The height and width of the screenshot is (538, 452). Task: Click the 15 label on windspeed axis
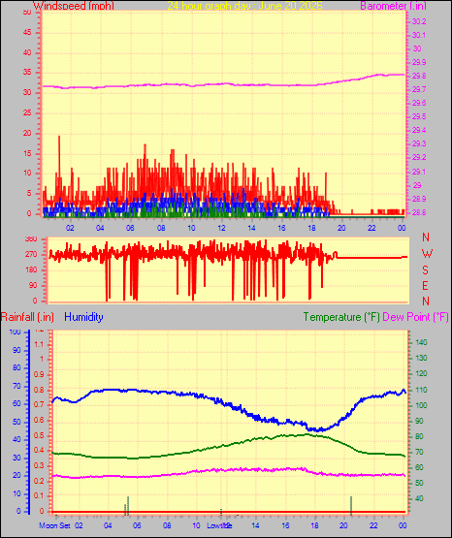point(27,153)
